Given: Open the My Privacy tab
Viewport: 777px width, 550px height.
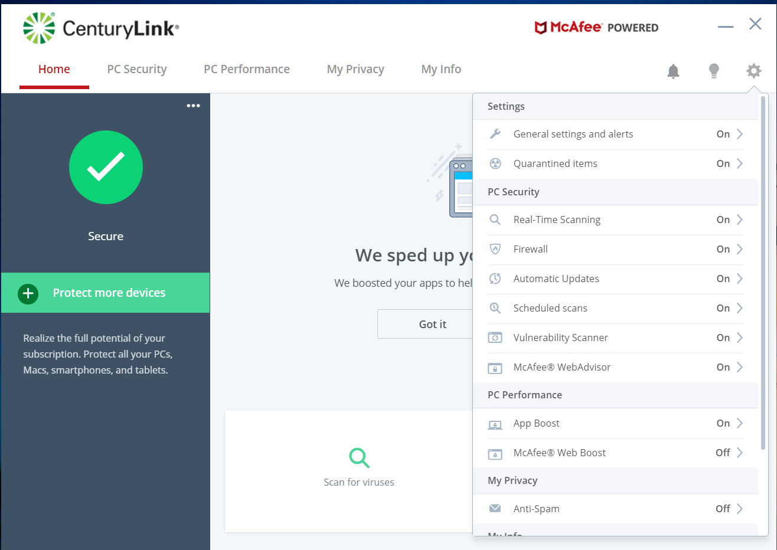Looking at the screenshot, I should point(355,70).
